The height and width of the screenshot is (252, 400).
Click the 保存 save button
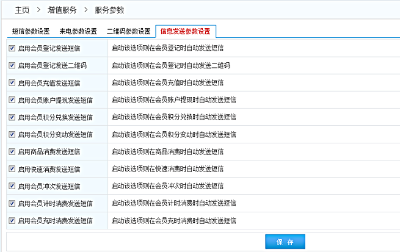point(285,242)
